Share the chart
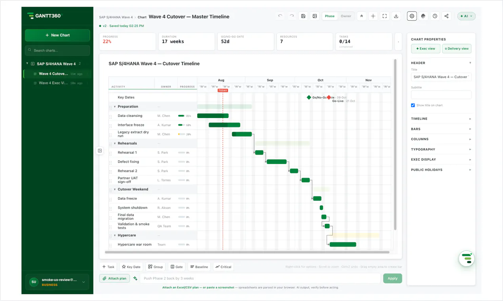 point(446,16)
